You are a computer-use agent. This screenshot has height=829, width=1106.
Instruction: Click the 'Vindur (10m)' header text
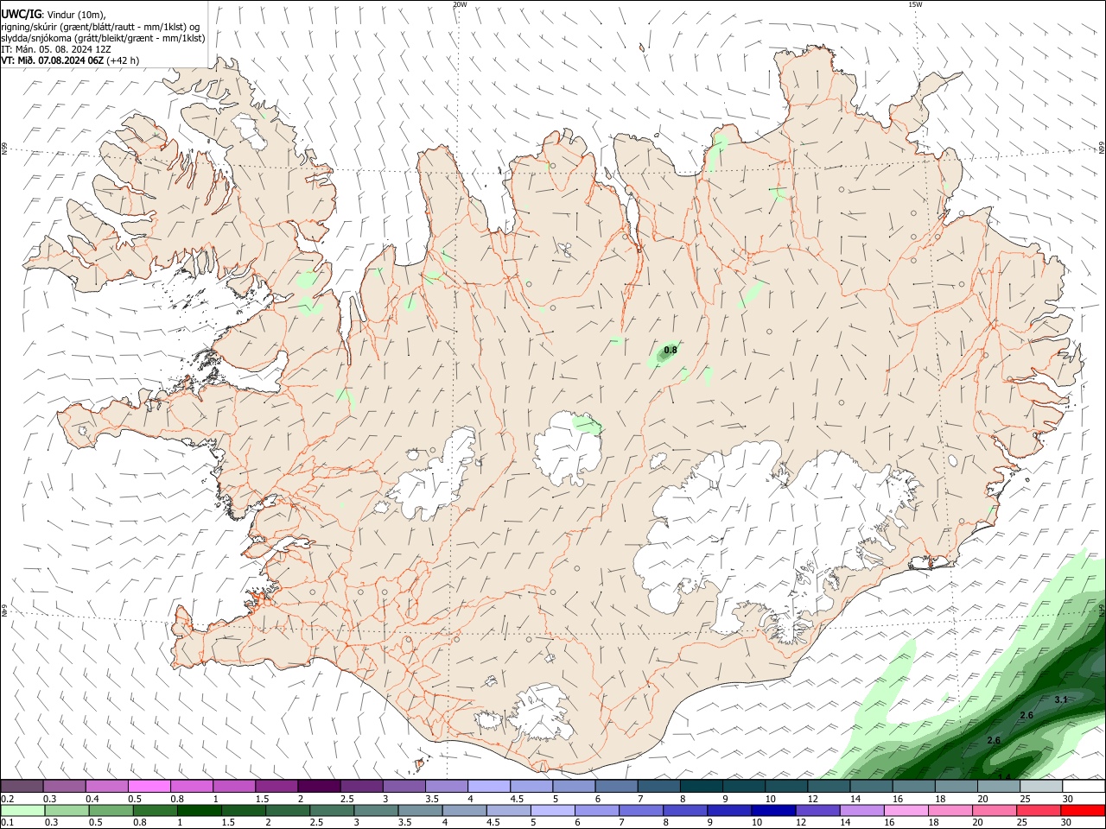point(74,15)
